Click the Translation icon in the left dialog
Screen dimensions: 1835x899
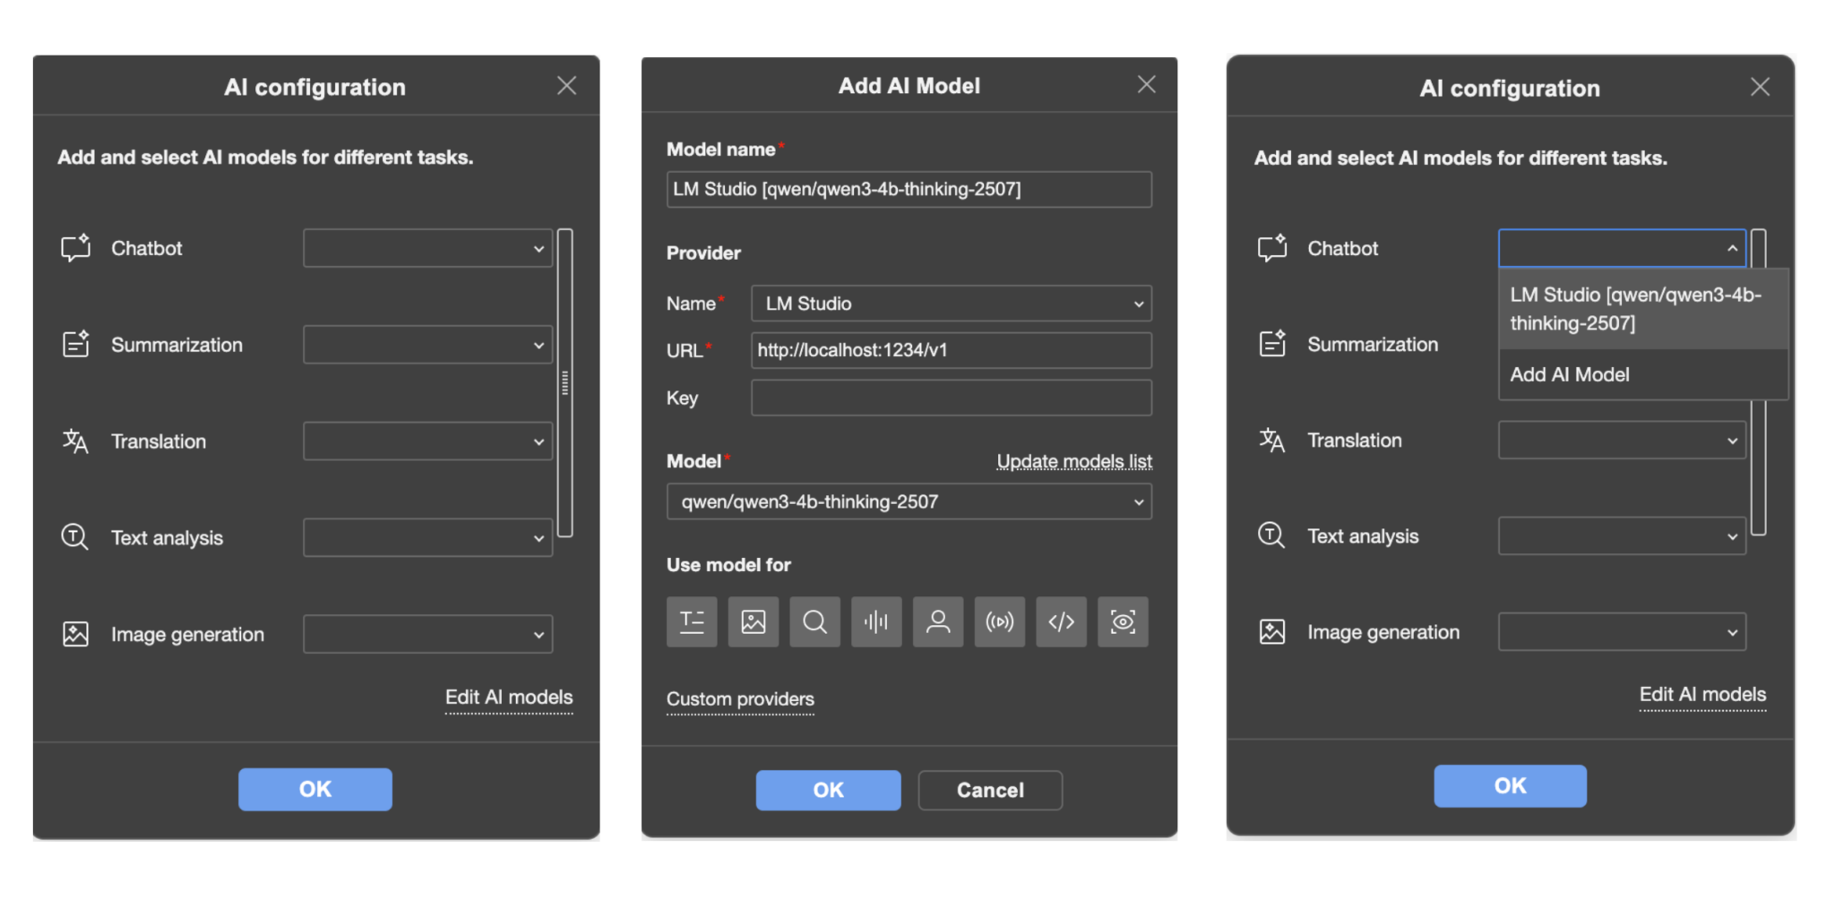pyautogui.click(x=75, y=441)
